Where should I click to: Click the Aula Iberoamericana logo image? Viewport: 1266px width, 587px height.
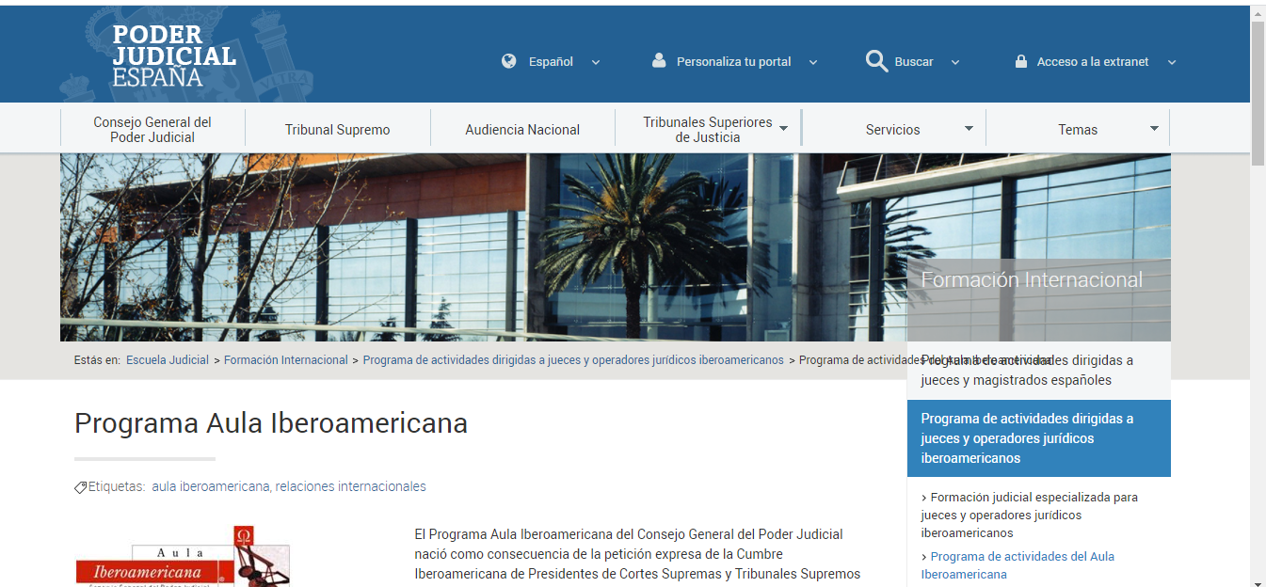click(183, 556)
